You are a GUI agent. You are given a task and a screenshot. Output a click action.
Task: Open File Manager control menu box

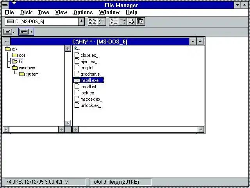5,5
